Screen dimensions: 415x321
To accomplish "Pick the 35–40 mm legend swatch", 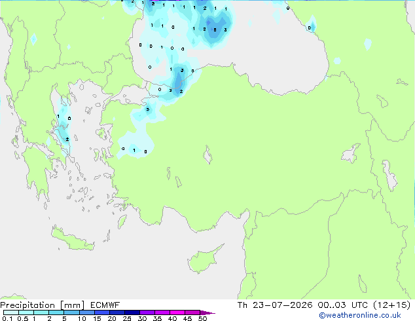I will 162,312.
